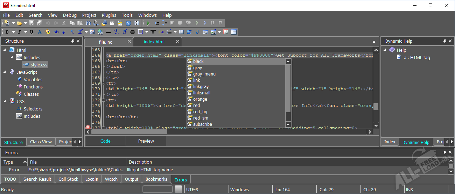Click the autocomplete list scrollbar thumb
Viewport: 455px width, 194px height.
(x=288, y=89)
